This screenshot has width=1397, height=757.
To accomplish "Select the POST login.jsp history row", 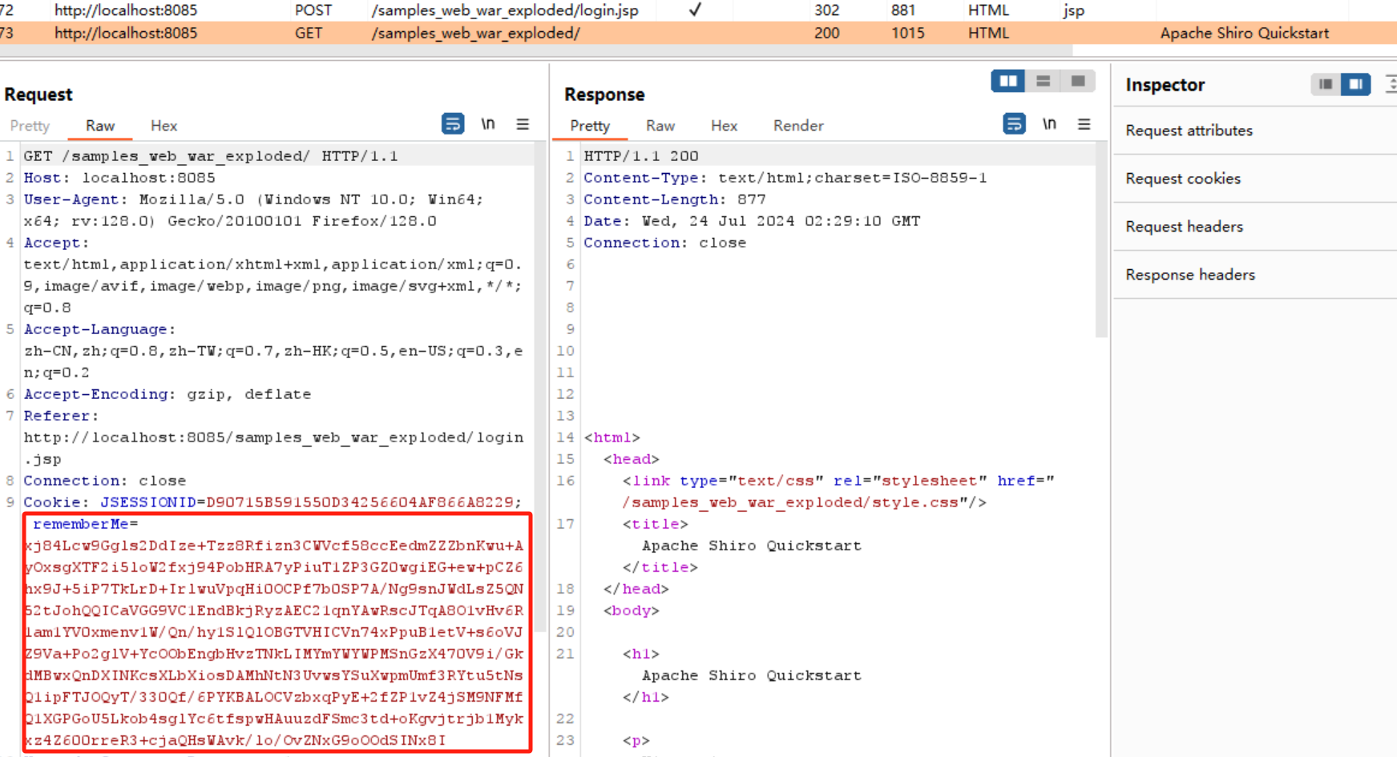I will coord(505,10).
